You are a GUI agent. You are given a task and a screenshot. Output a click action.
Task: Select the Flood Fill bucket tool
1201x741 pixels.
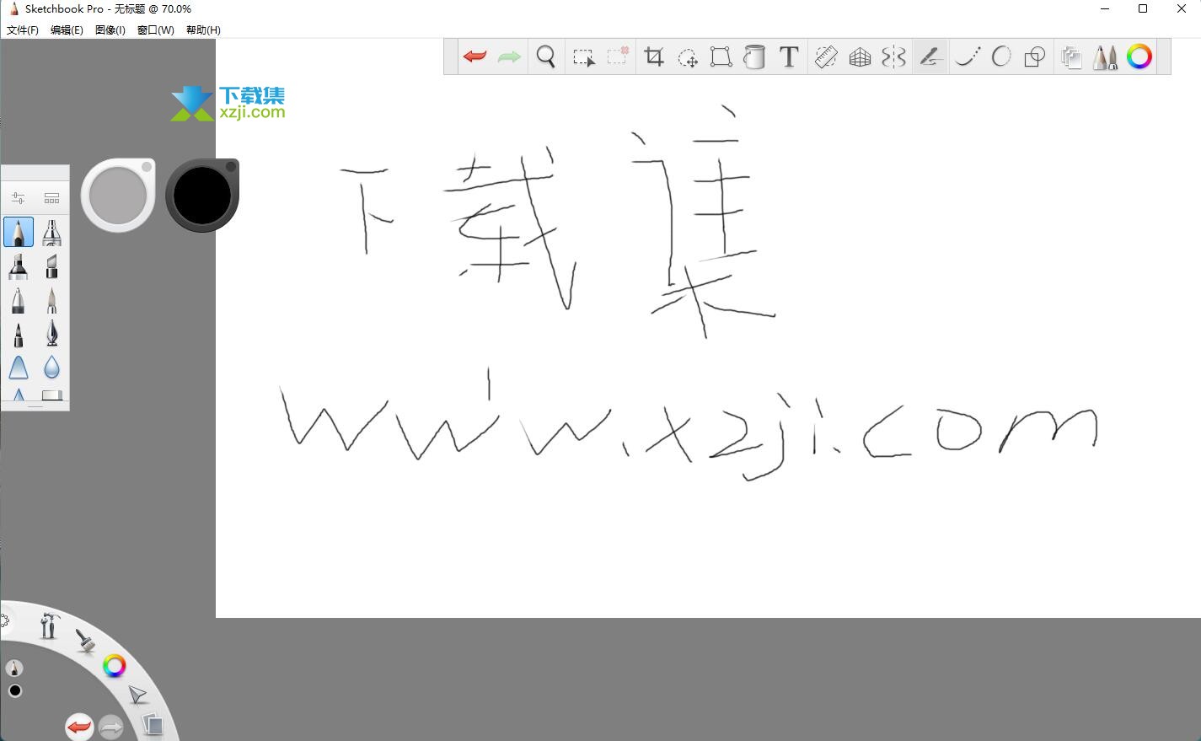click(754, 56)
